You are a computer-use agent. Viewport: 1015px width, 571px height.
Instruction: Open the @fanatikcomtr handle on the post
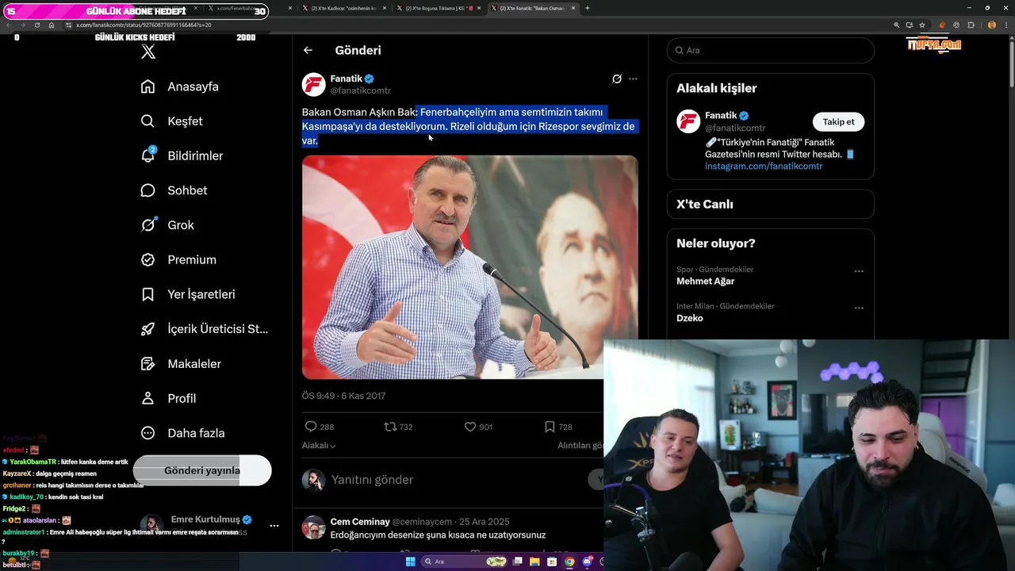coord(361,90)
